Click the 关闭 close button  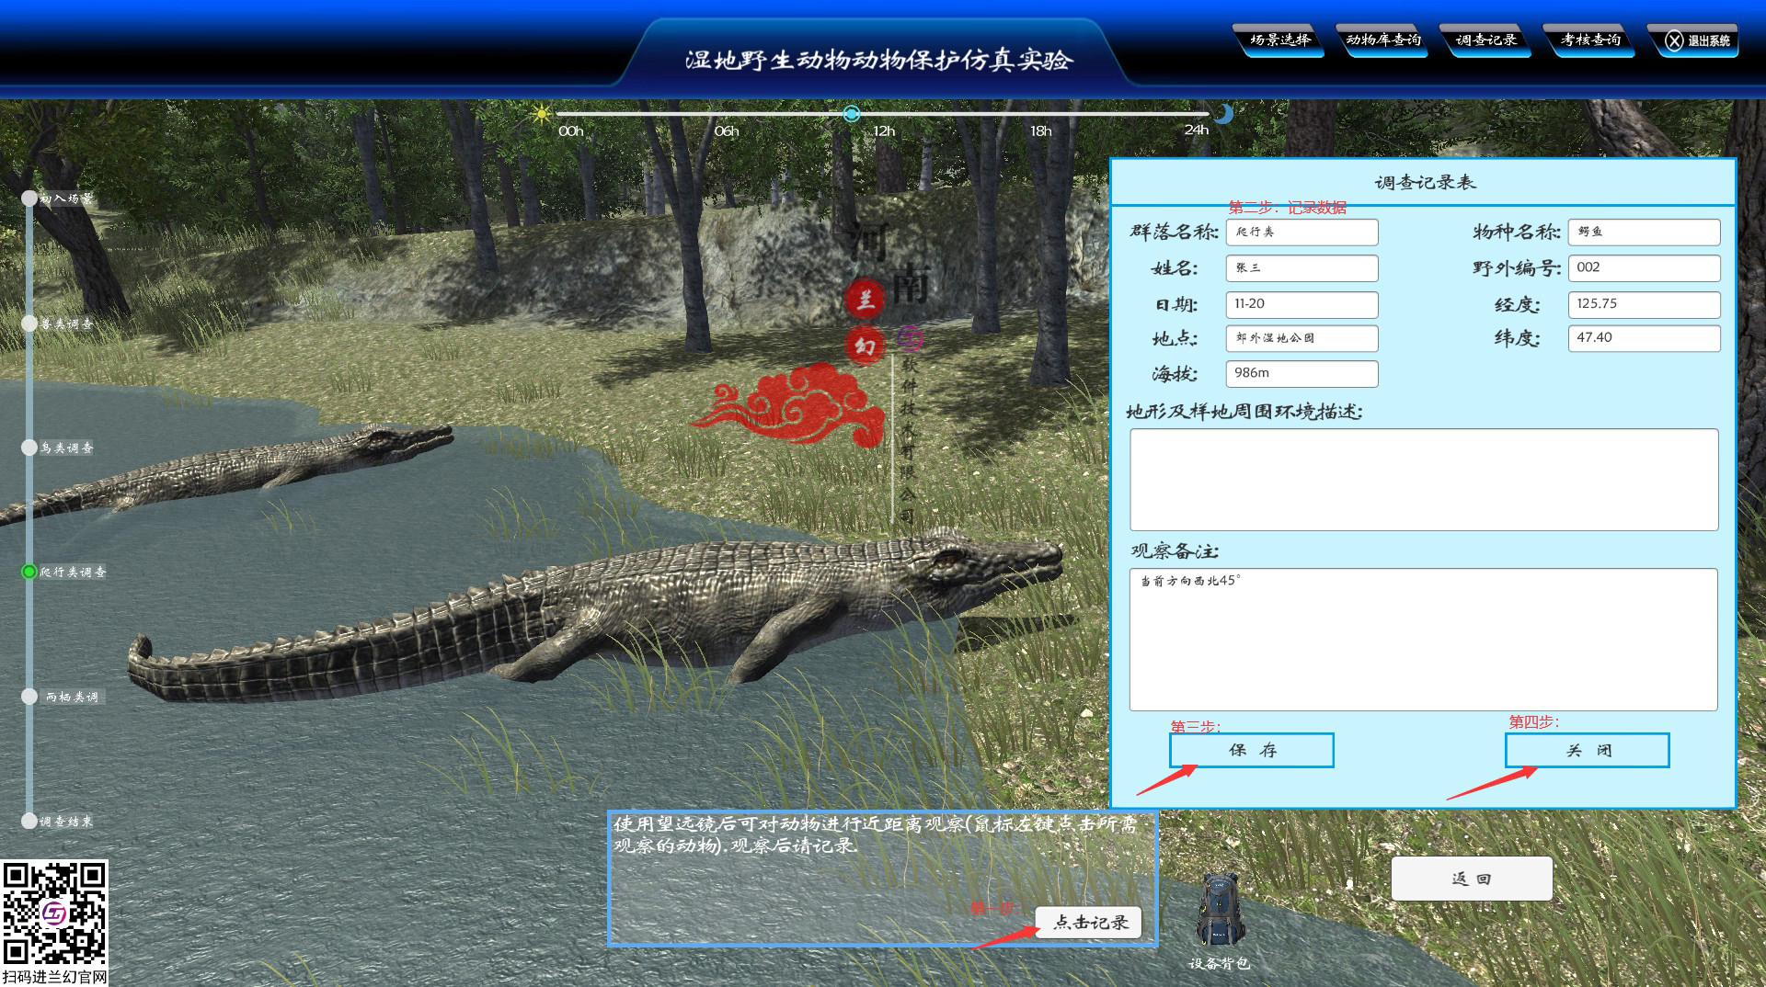1586,750
